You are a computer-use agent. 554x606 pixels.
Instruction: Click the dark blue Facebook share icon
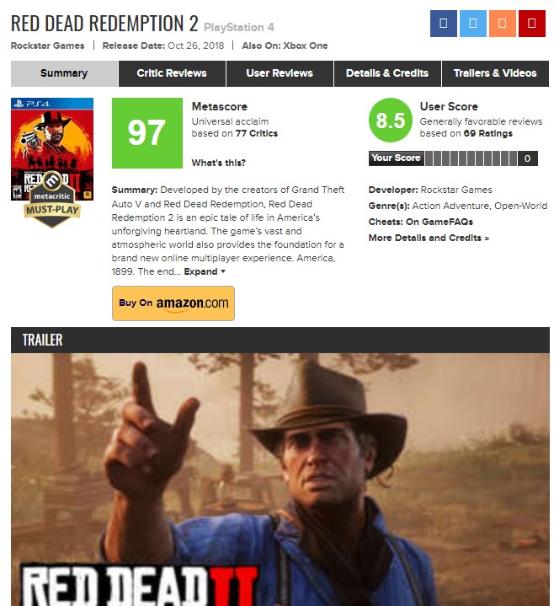pos(443,24)
